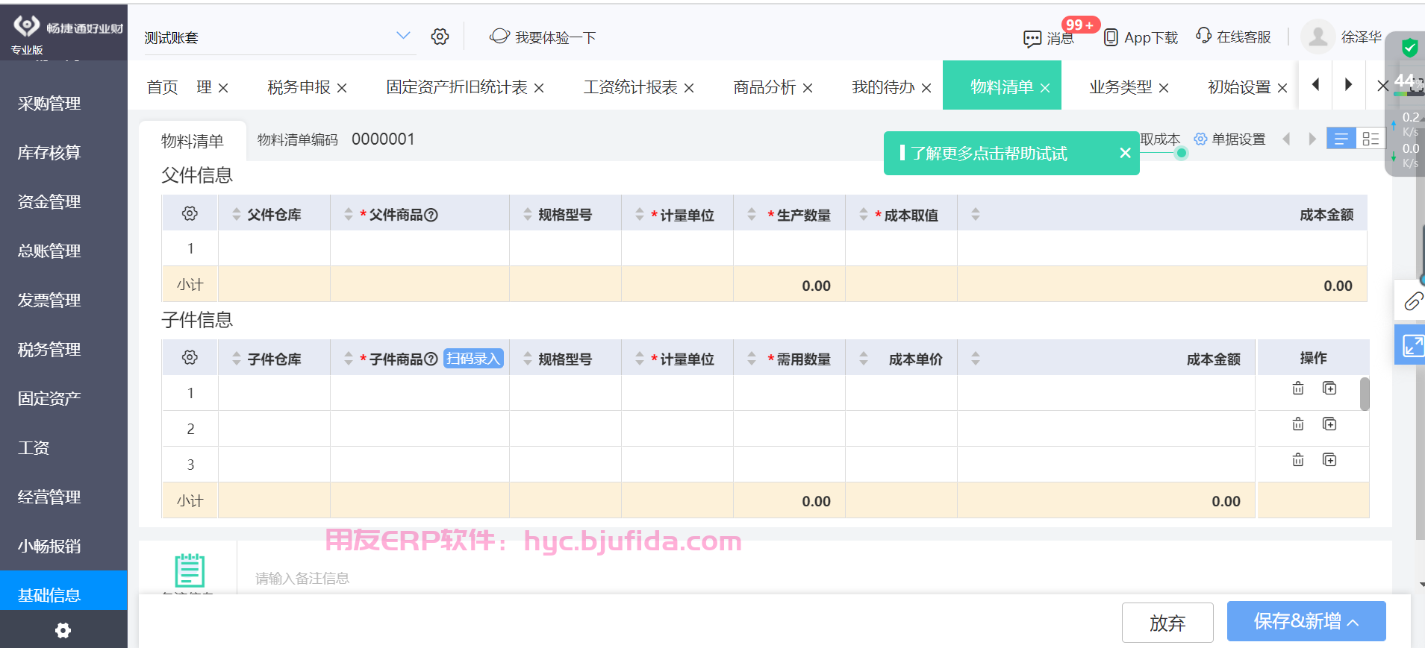Switch to 商品分析 tab

coord(764,87)
